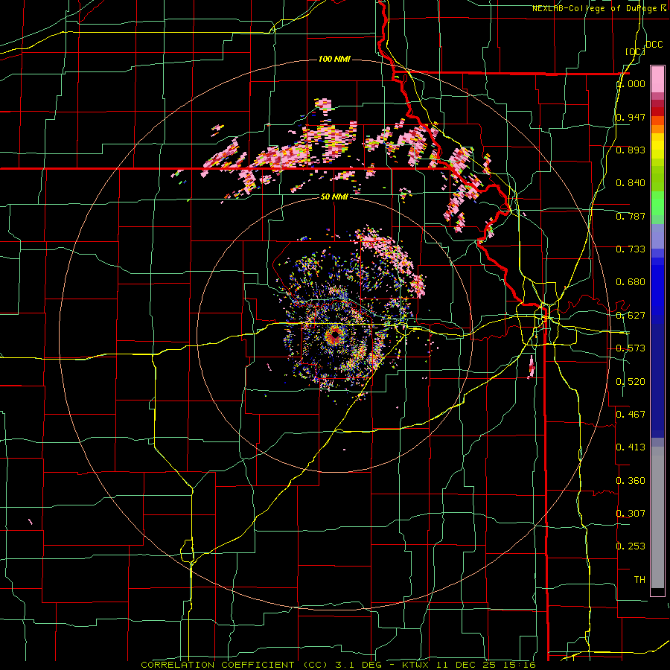Click the bottom CORRELATION COEFFICIENT caption text

tap(338, 665)
